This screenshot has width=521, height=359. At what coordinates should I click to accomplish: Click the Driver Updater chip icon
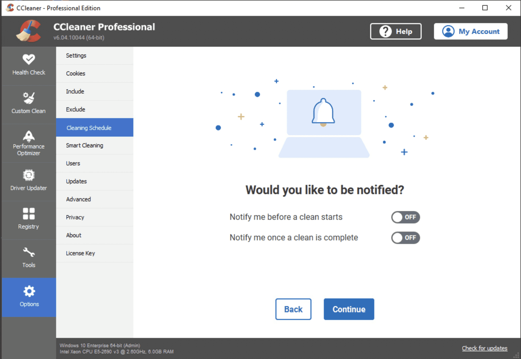(x=29, y=175)
